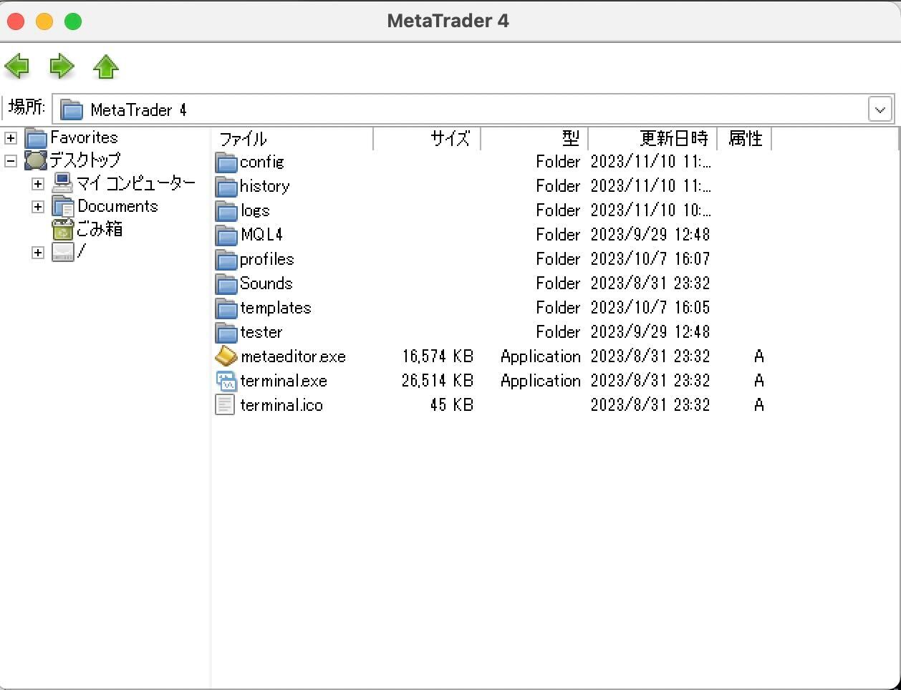Click the MQL4 file name
The height and width of the screenshot is (690, 901).
[x=261, y=235]
